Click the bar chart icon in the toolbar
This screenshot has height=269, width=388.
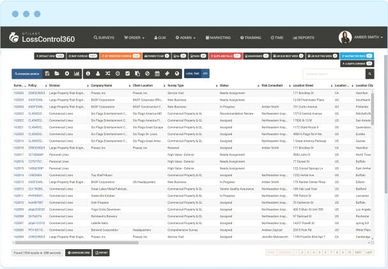click(x=77, y=74)
